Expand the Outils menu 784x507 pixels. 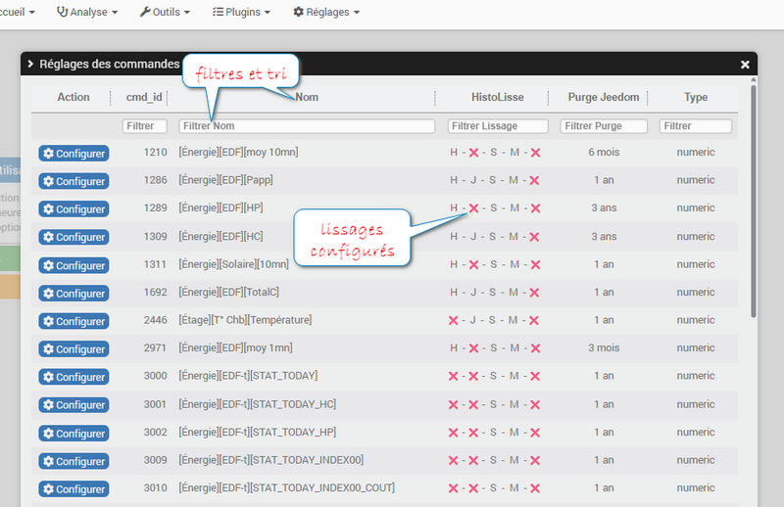(165, 12)
